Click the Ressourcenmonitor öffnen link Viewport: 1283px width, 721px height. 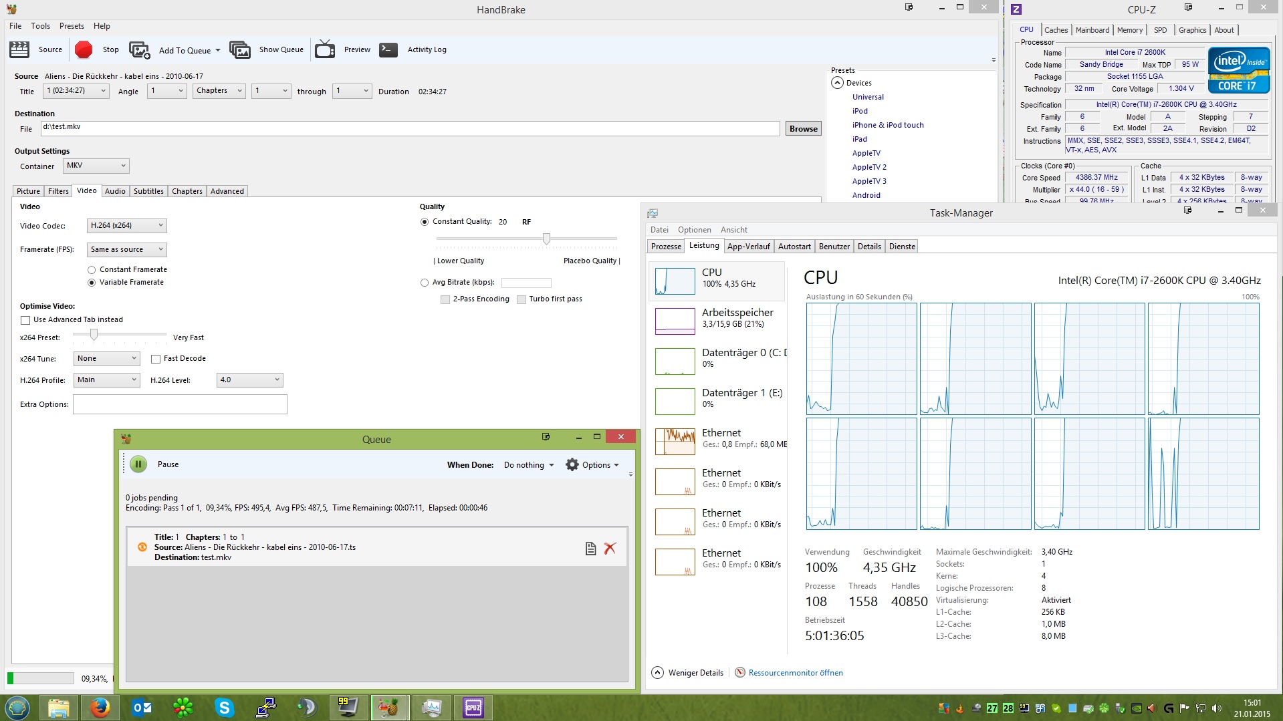tap(796, 673)
